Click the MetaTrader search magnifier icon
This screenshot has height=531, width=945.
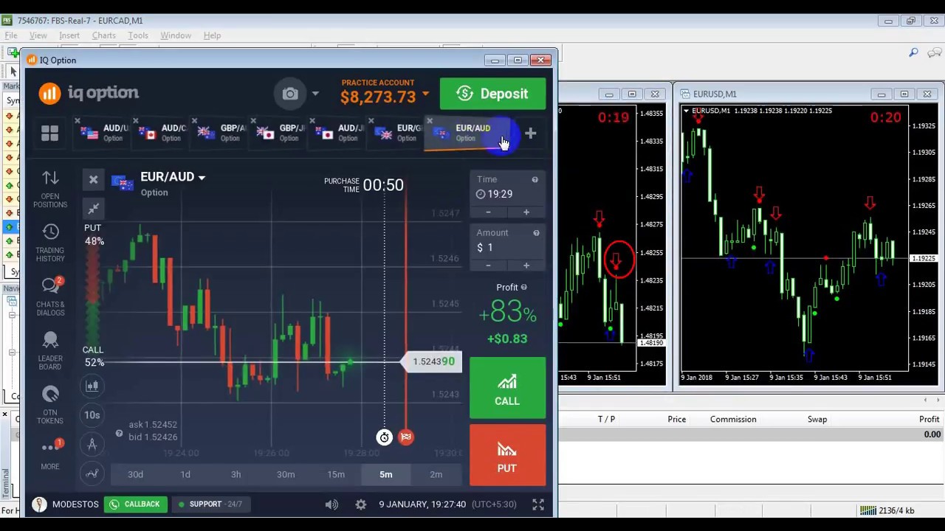coord(913,52)
